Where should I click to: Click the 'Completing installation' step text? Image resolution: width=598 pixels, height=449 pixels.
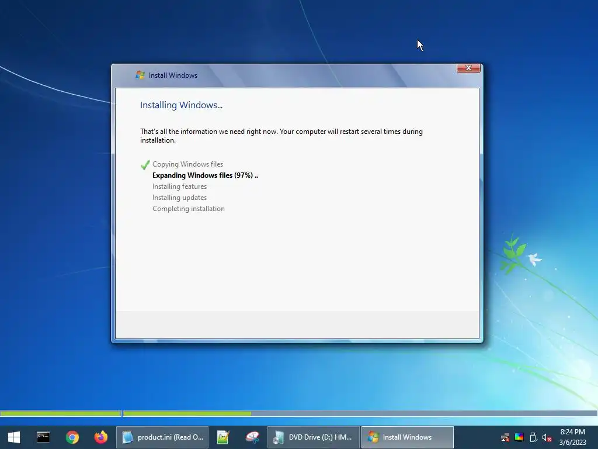[x=189, y=209]
